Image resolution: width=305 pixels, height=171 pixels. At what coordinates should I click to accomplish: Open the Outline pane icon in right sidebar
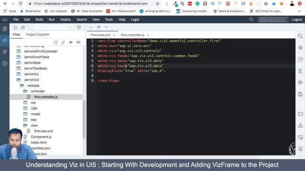pos(300,71)
